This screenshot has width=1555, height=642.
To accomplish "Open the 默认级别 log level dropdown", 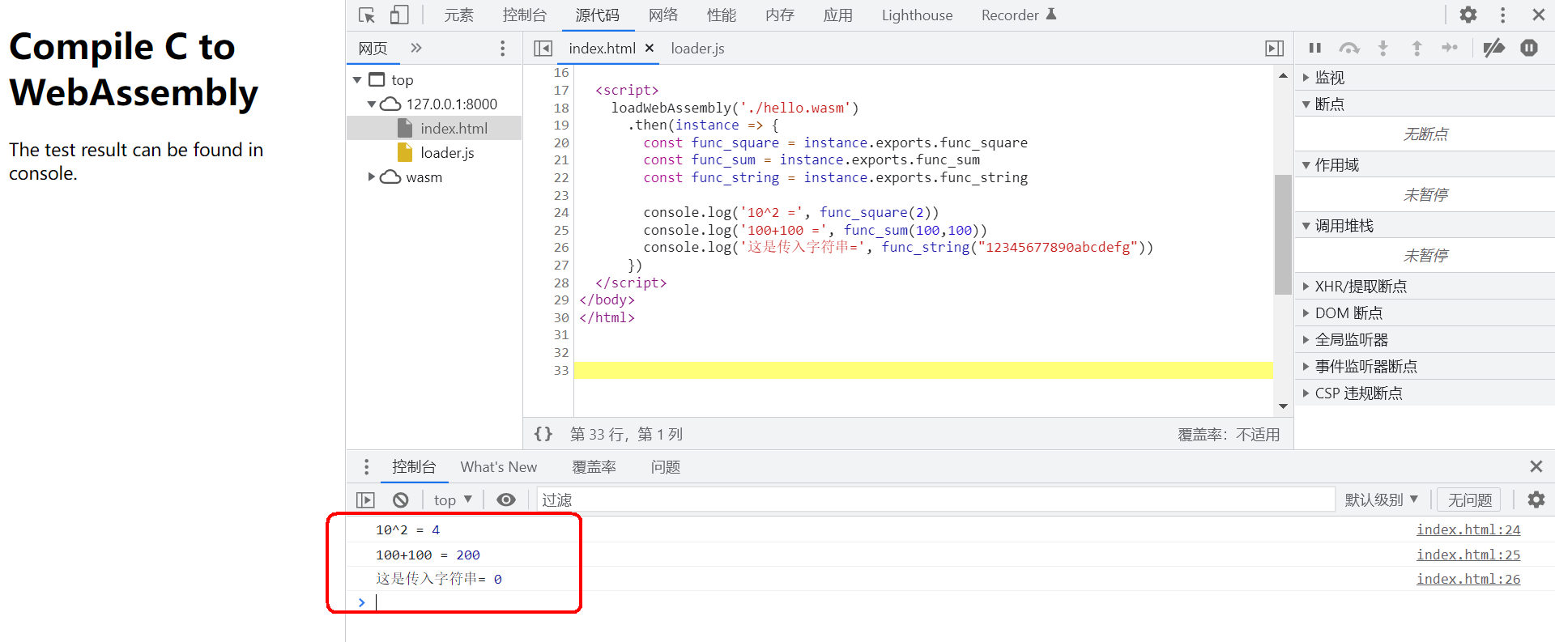I will pos(1382,500).
